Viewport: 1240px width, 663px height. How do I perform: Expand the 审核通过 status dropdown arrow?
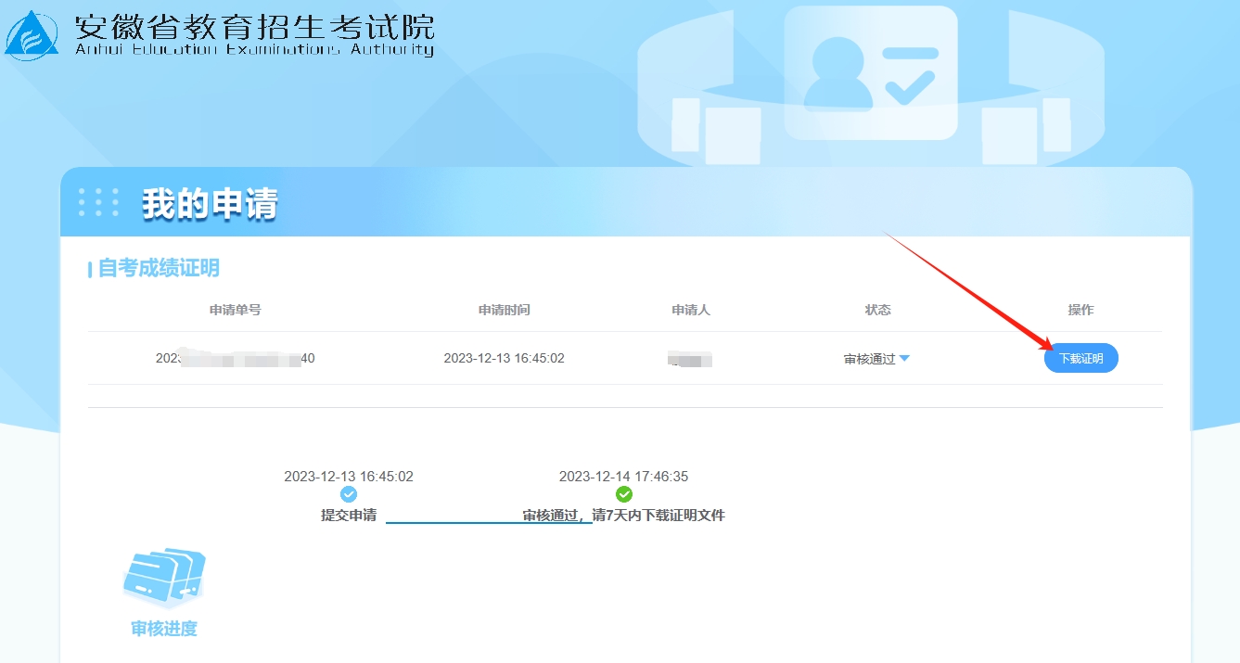[904, 359]
